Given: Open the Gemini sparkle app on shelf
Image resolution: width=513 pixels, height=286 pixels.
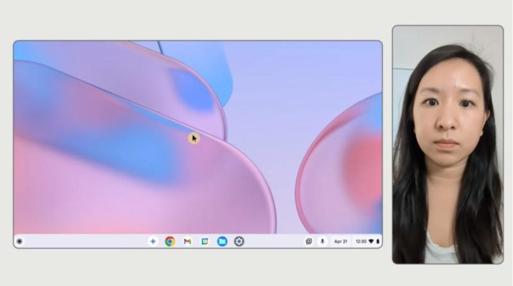Looking at the screenshot, I should [153, 242].
